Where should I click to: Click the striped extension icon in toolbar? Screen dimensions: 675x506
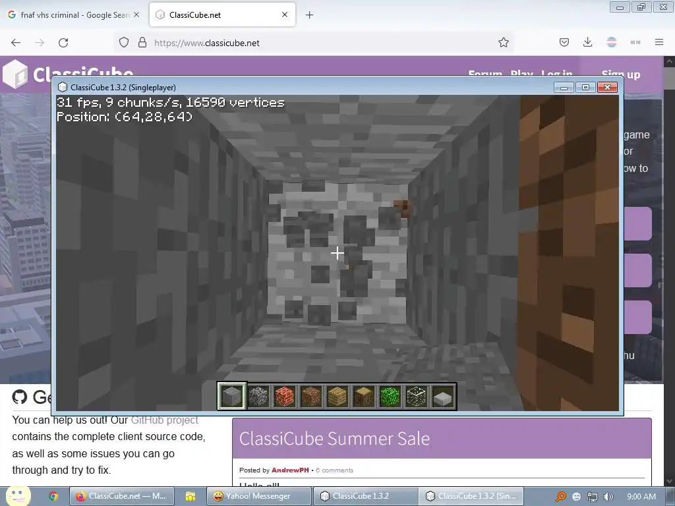pos(611,42)
